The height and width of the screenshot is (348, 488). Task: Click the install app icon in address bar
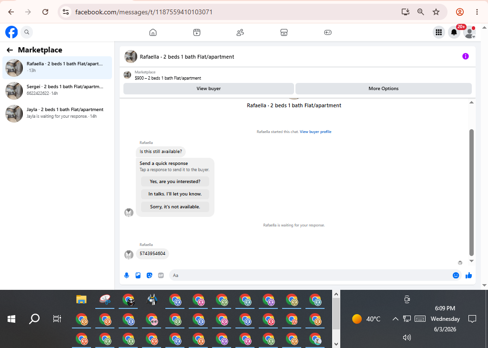[x=405, y=12]
